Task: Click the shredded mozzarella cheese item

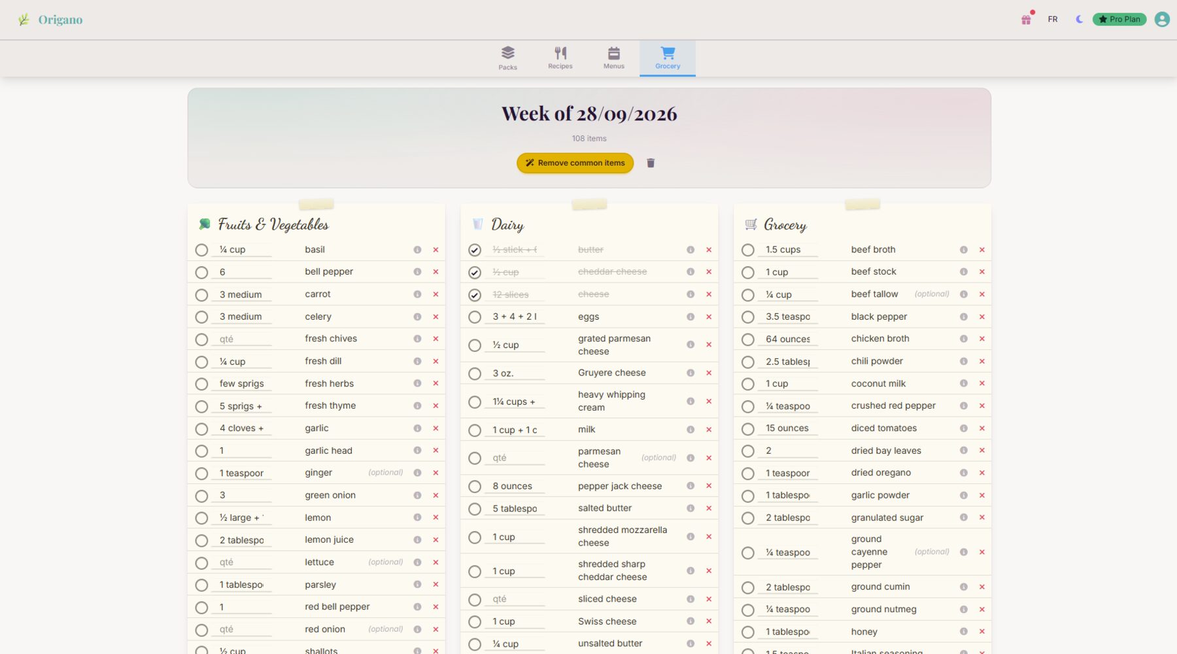Action: pyautogui.click(x=623, y=536)
